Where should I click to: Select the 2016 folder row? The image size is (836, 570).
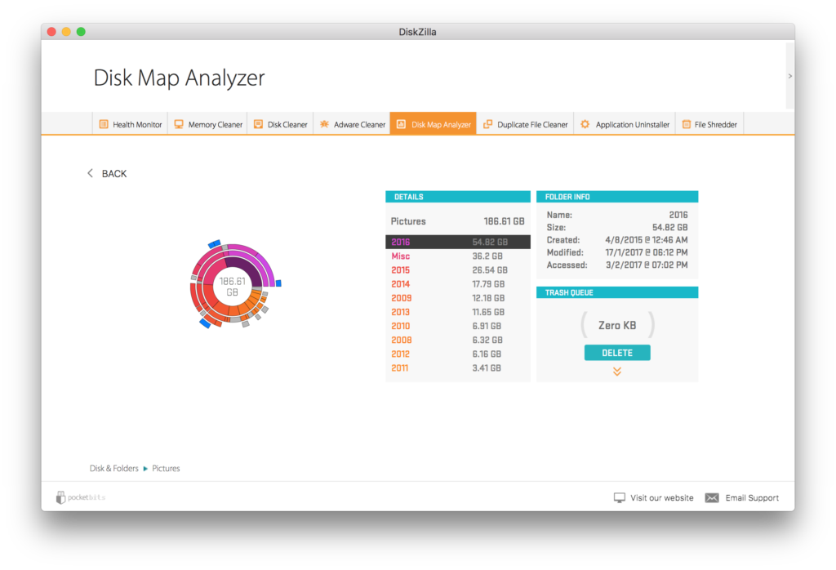458,242
